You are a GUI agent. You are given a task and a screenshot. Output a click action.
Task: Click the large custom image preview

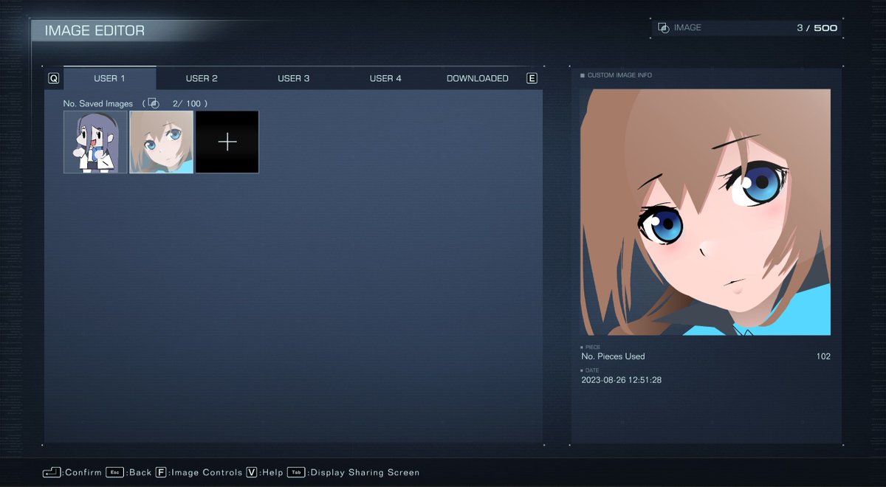(705, 212)
